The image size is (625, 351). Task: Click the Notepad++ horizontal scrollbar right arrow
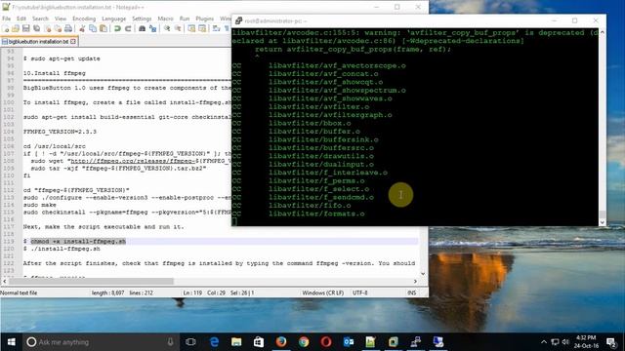415,281
